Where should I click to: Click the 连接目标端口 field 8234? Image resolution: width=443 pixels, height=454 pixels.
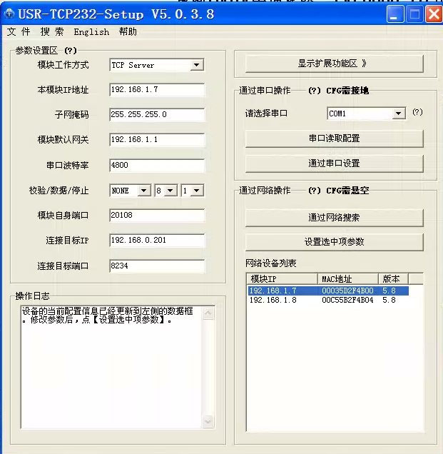click(x=157, y=266)
